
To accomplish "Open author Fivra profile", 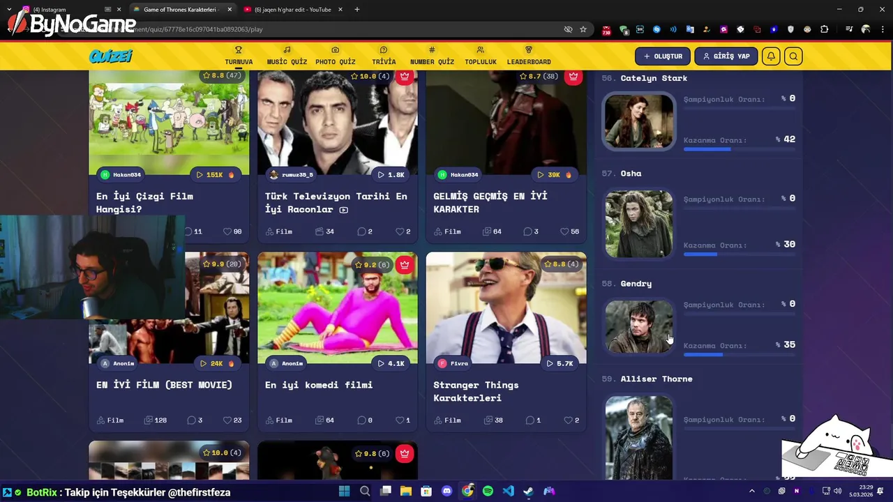I will pos(453,363).
